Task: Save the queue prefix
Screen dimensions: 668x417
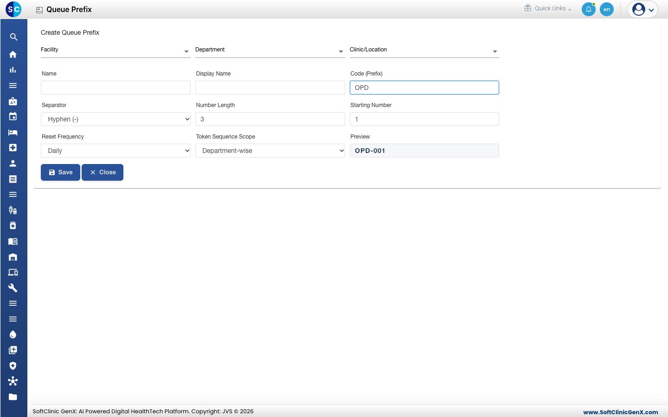Action: [60, 172]
